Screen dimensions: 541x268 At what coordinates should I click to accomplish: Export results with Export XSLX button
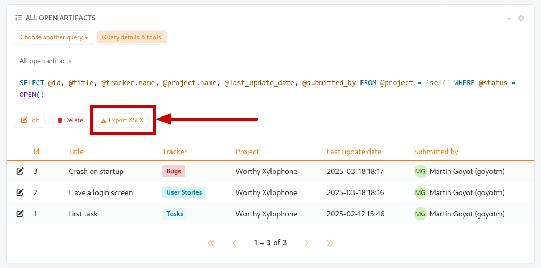tap(122, 120)
